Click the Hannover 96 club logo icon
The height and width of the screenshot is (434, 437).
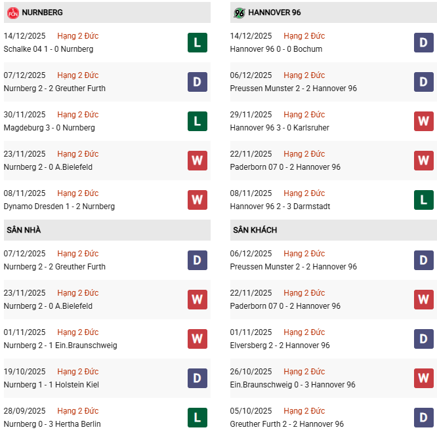click(x=239, y=12)
